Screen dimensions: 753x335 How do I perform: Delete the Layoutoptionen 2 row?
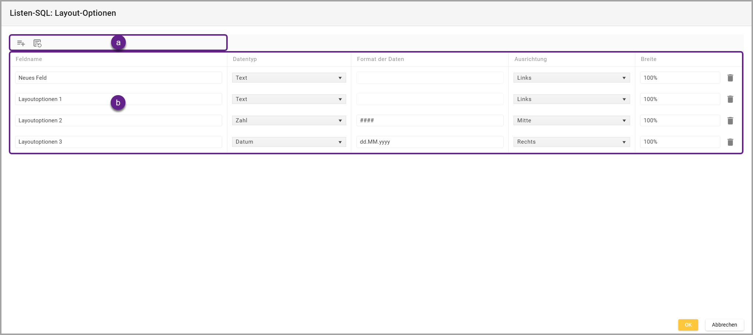pyautogui.click(x=730, y=120)
